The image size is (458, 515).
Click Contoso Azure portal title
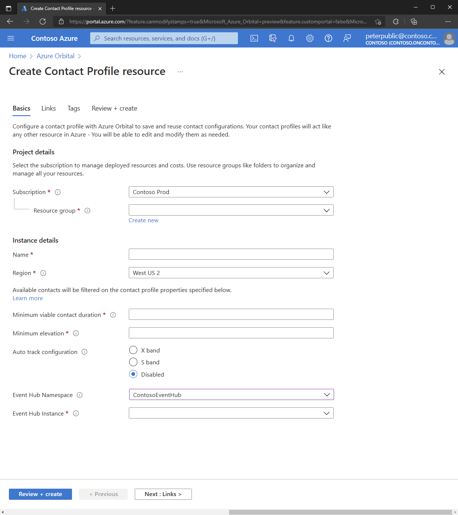pyautogui.click(x=54, y=38)
